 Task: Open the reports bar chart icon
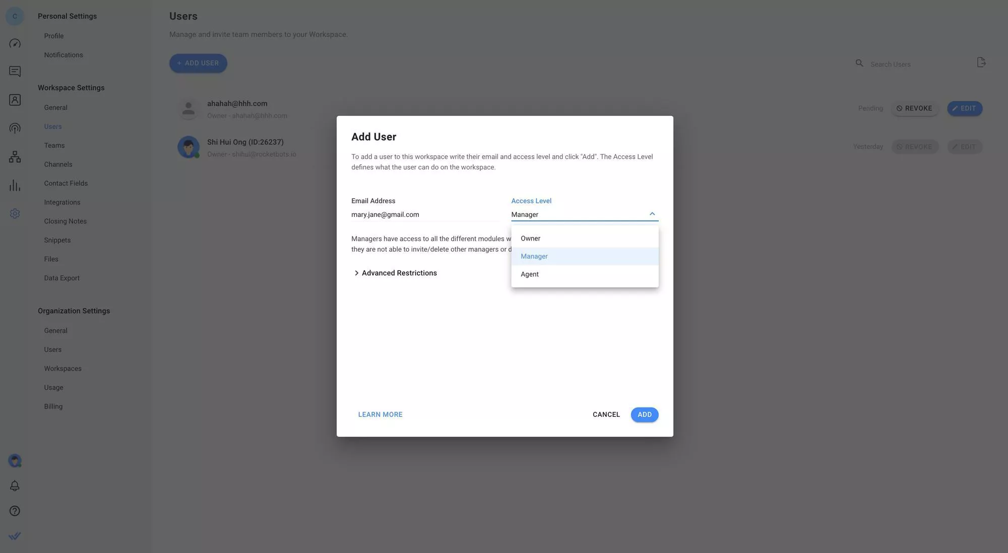[15, 186]
